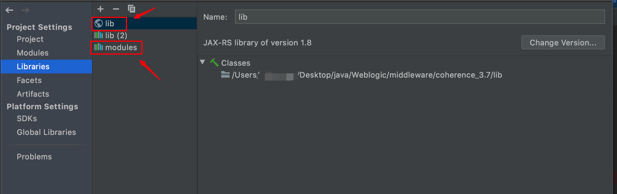Click the back navigation arrow
The height and width of the screenshot is (194, 617).
[x=10, y=10]
